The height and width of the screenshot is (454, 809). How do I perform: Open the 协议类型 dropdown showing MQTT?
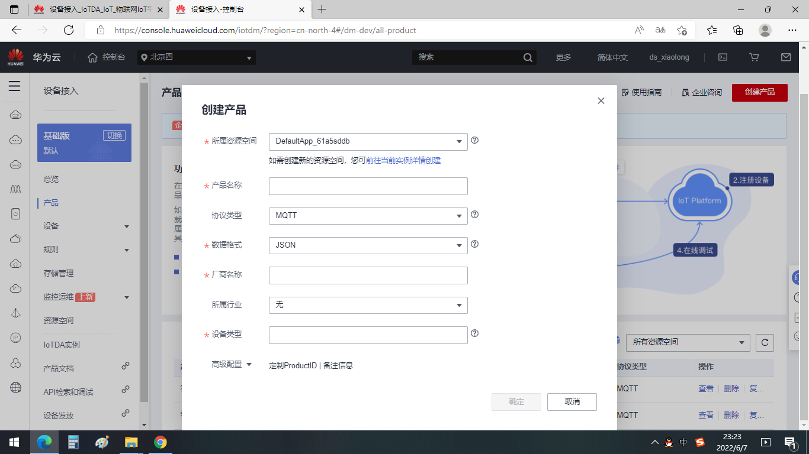coord(368,216)
